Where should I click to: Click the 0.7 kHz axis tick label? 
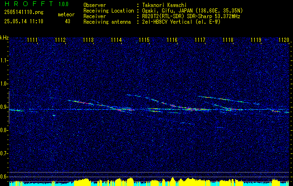pyautogui.click(x=4, y=153)
